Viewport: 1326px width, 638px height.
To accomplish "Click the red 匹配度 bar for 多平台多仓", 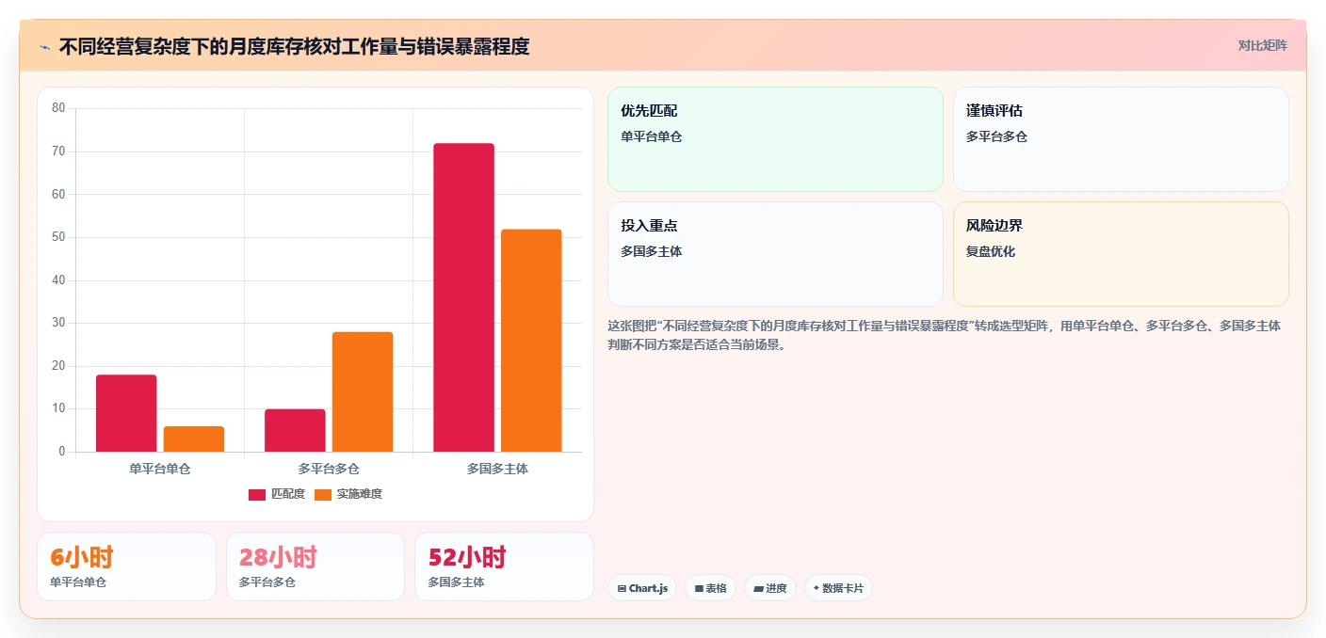I will point(295,430).
